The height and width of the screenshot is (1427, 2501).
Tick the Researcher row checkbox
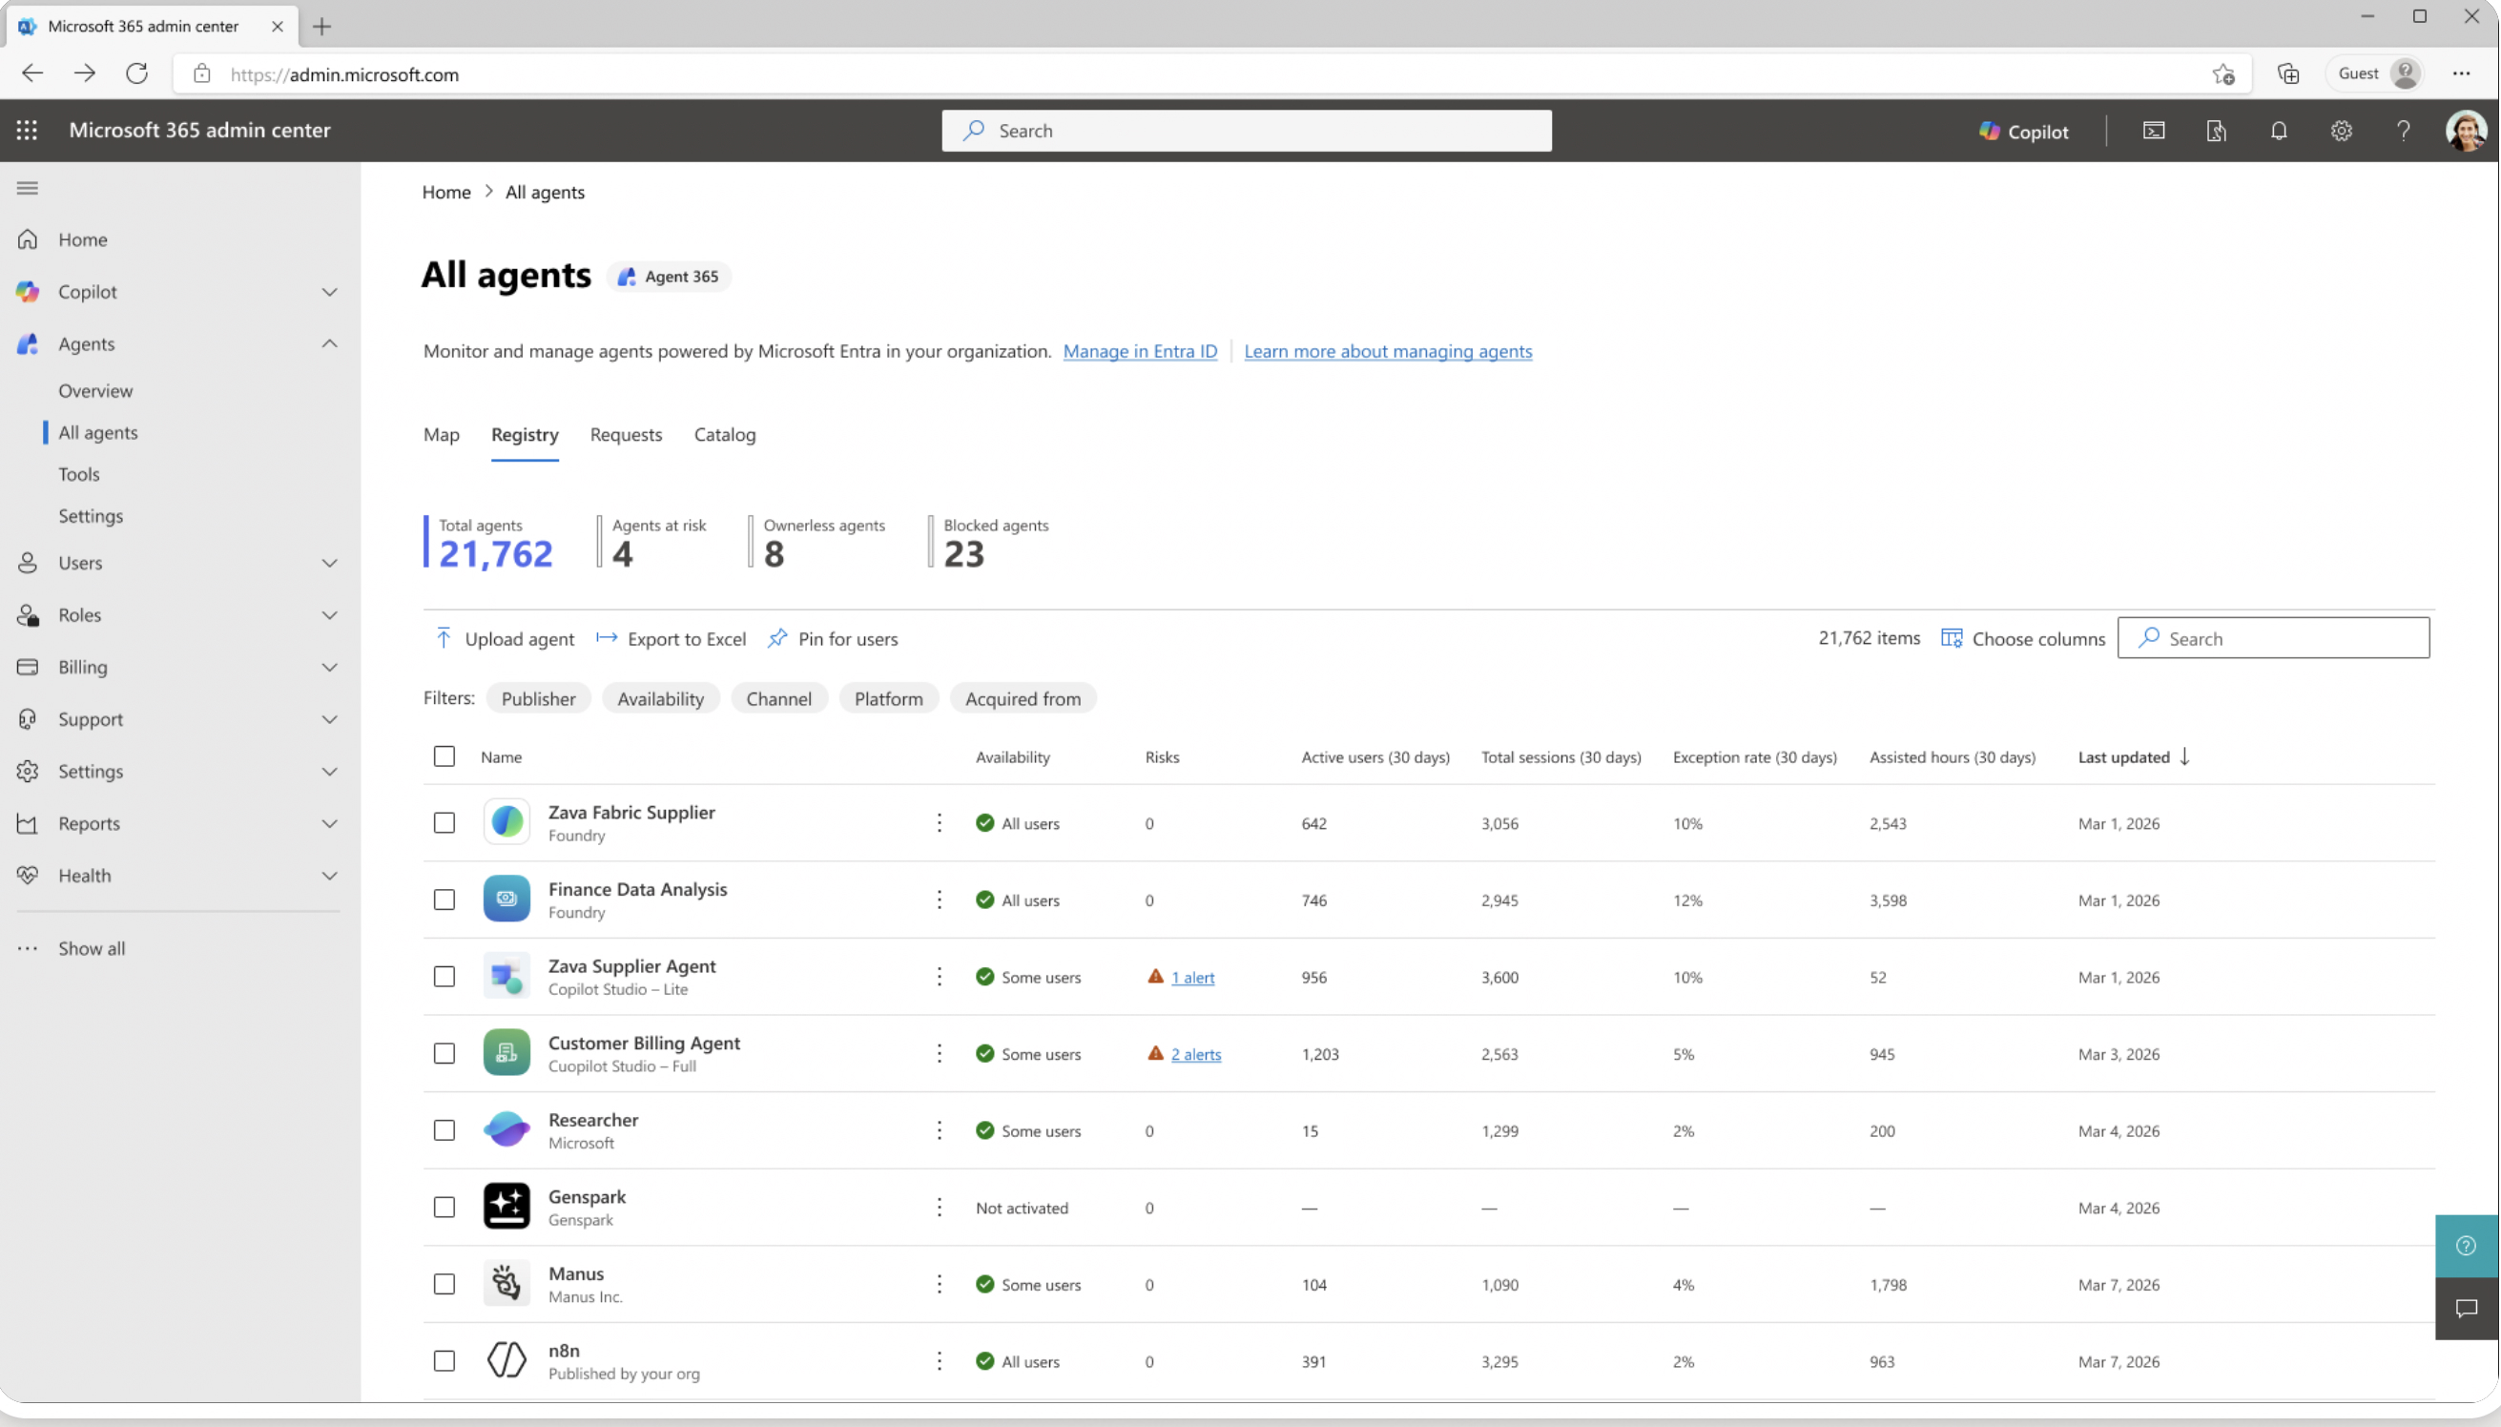tap(444, 1131)
